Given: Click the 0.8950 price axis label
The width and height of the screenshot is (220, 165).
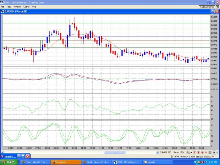Looking at the screenshot, I should 214,61.
